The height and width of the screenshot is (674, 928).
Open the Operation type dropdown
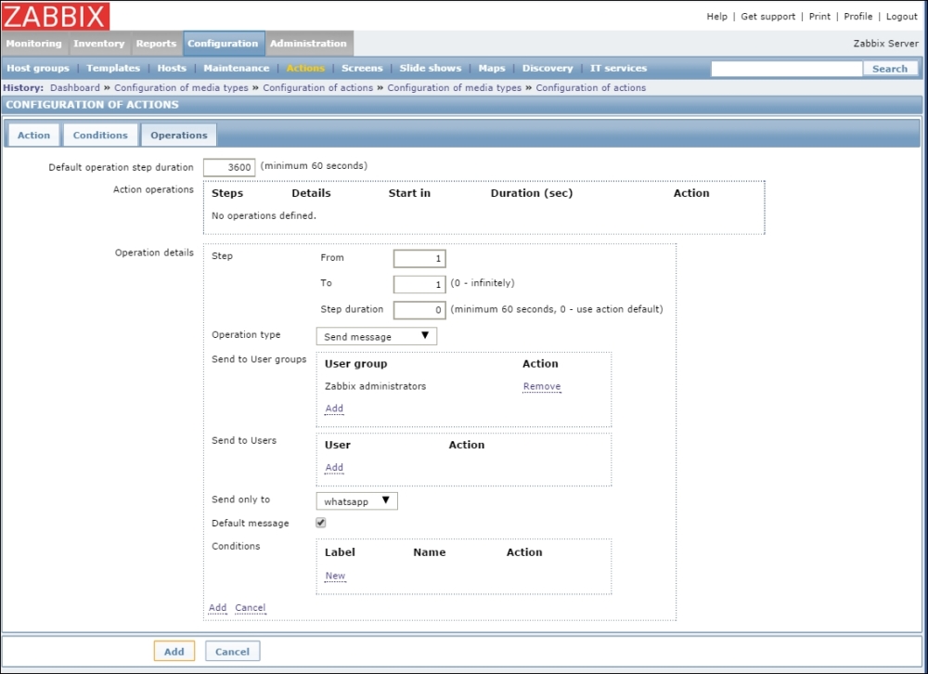pyautogui.click(x=376, y=336)
